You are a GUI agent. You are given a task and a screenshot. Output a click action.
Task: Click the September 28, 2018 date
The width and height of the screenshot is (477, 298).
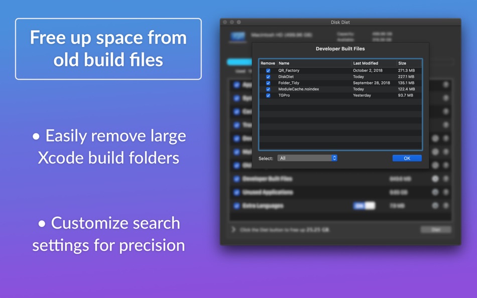point(371,83)
